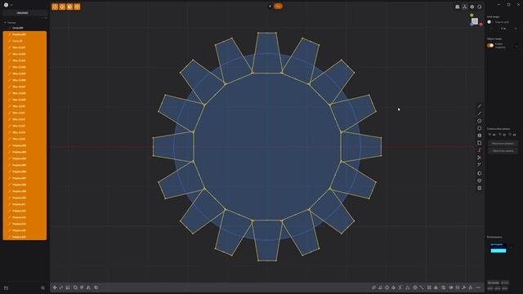Screen dimensions: 523x294
Task: Pick the thin diagonal curve tool, right toolbar
Action: click(480, 106)
